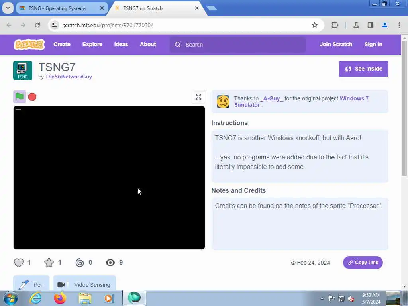The height and width of the screenshot is (306, 408).
Task: Click the active browser taskbar icon
Action: (134, 298)
